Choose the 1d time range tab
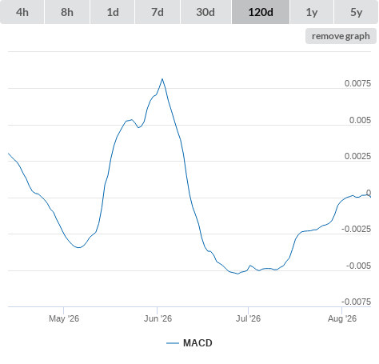The height and width of the screenshot is (364, 379). point(113,12)
